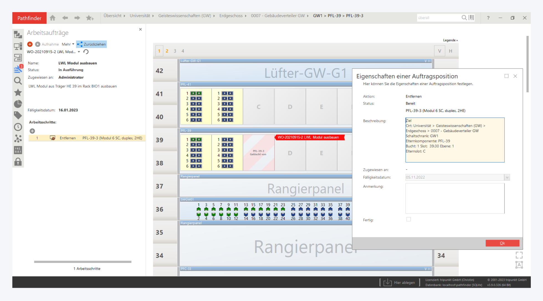Click inside the Anmerkung text field
The width and height of the screenshot is (543, 301).
coord(455,198)
